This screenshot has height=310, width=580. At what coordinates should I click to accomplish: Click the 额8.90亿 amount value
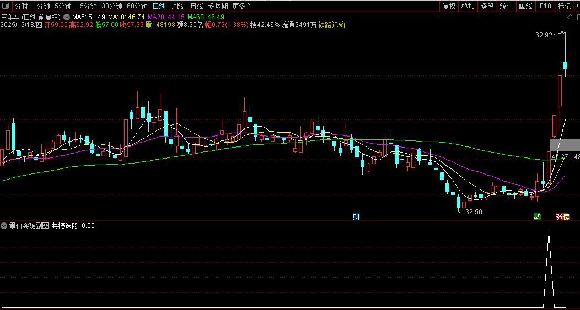[190, 25]
